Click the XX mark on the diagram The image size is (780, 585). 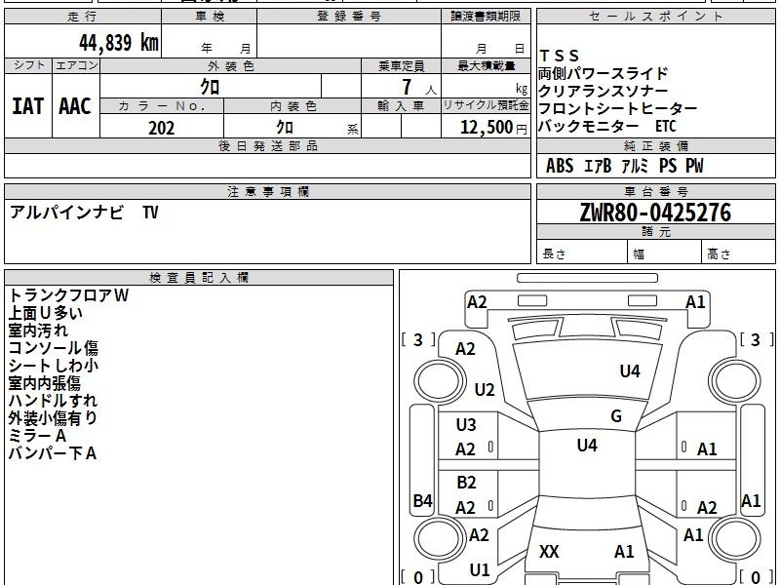click(549, 552)
